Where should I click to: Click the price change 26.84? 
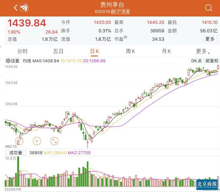(x=51, y=32)
